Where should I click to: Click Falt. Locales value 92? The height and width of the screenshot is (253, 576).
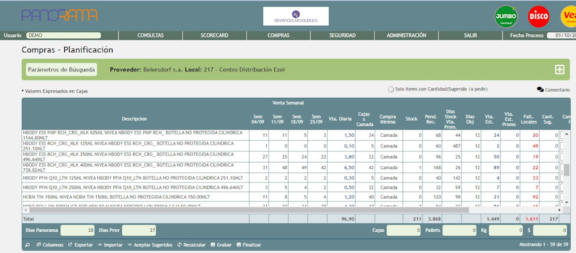tap(535, 197)
